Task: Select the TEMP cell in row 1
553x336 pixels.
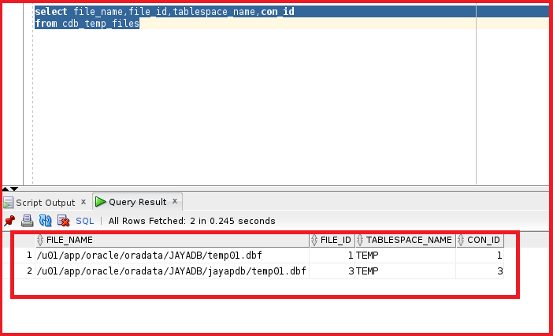Action: tap(405, 256)
